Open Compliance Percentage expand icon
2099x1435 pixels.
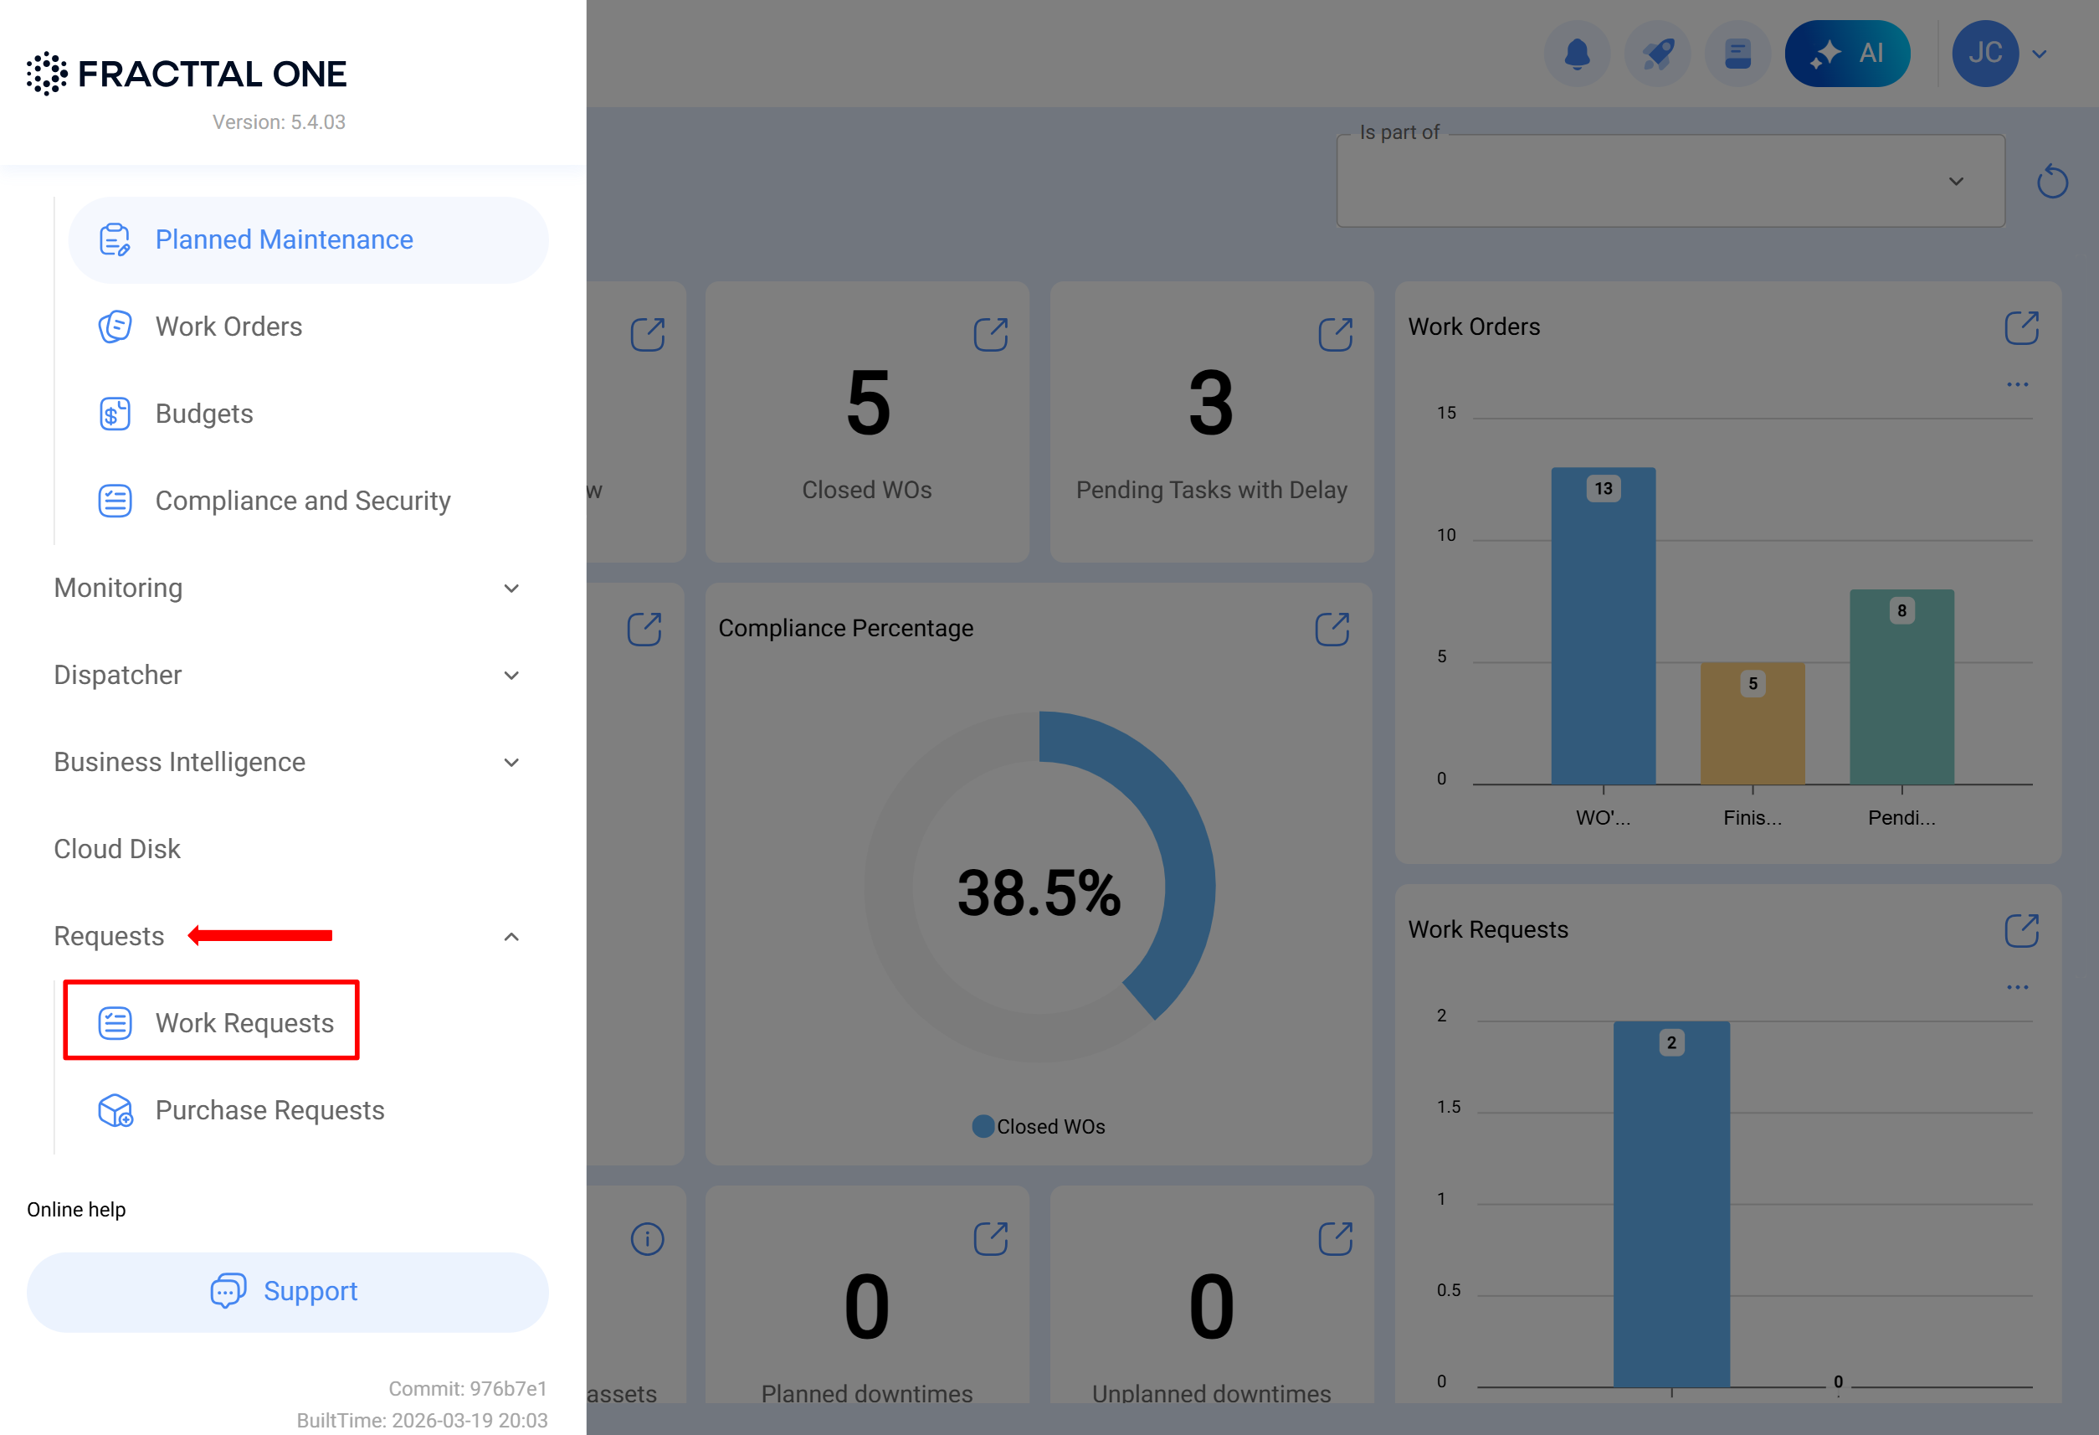click(1332, 629)
